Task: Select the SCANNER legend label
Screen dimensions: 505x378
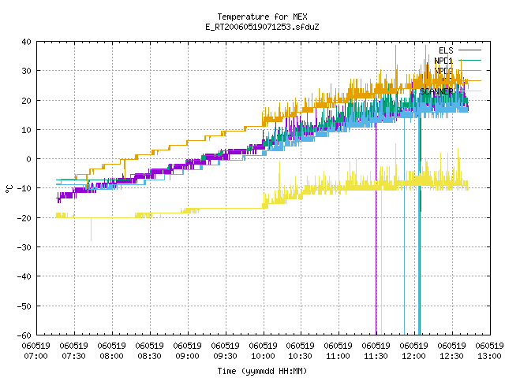Action: coord(436,91)
